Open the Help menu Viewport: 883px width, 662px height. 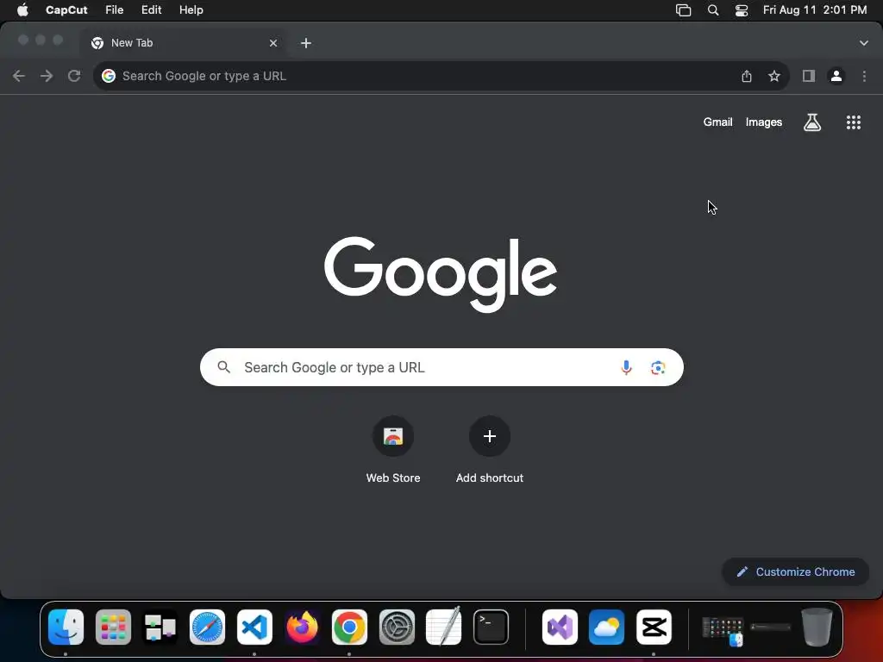(x=191, y=10)
